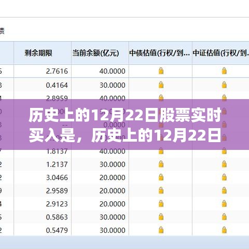The width and height of the screenshot is (249, 249).
Task: Select the 40.0000 balance cell in first row
Action: (100, 71)
